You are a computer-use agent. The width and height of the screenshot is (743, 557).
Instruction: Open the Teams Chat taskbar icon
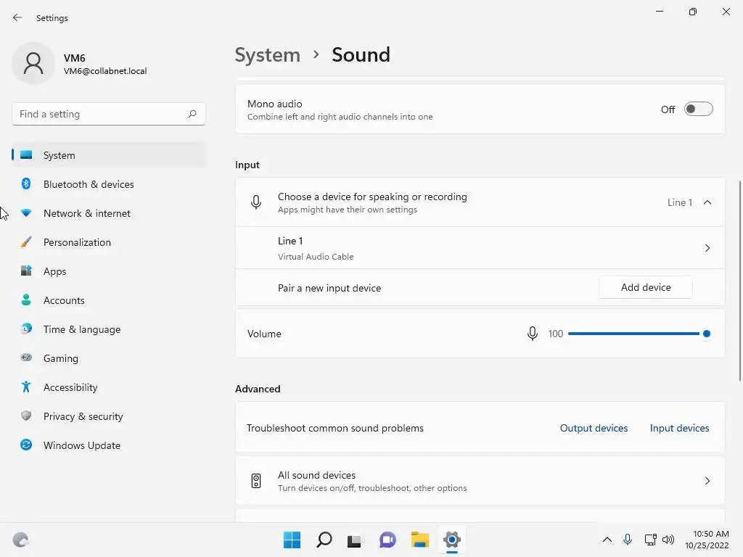(x=388, y=540)
